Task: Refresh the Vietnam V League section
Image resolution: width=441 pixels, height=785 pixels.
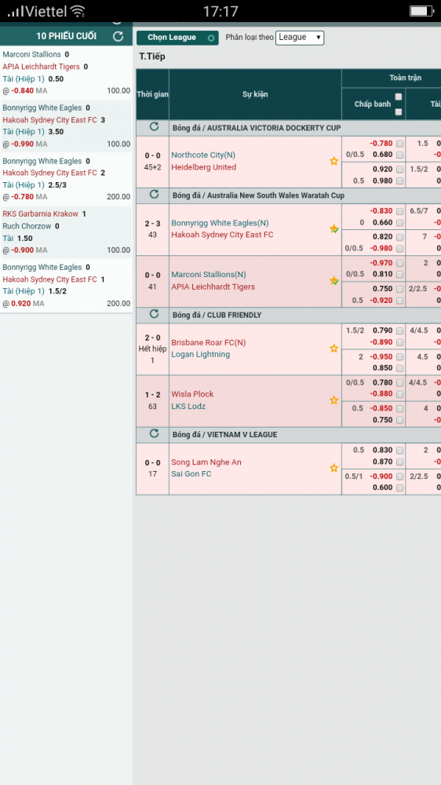Action: click(154, 433)
